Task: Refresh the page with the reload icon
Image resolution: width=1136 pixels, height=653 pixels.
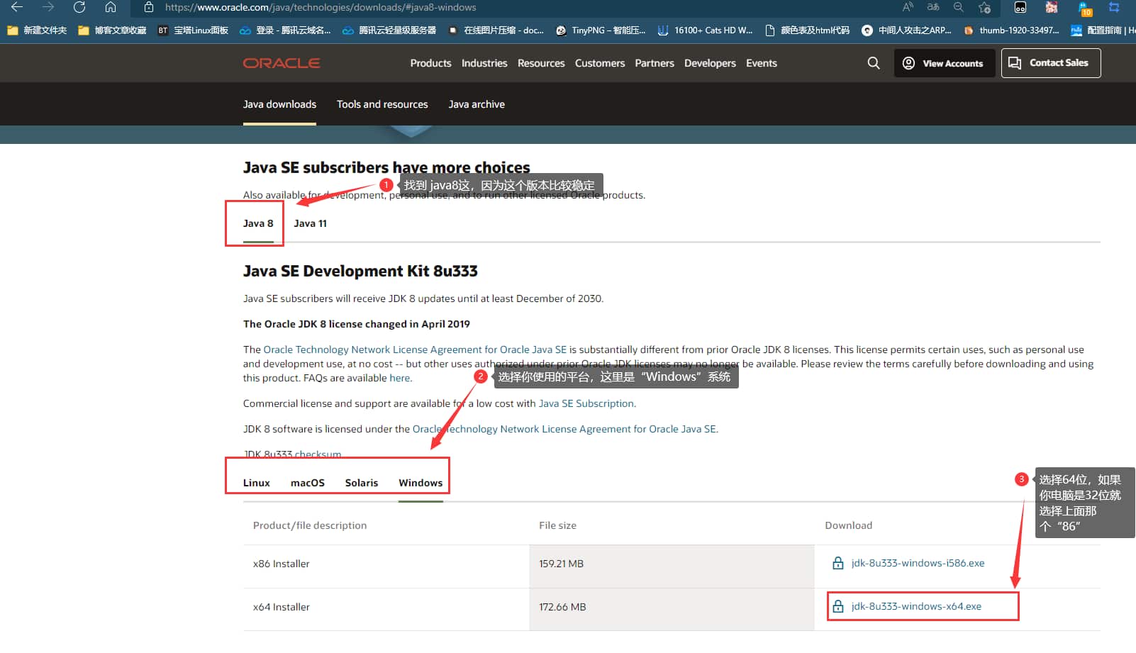Action: click(x=79, y=7)
